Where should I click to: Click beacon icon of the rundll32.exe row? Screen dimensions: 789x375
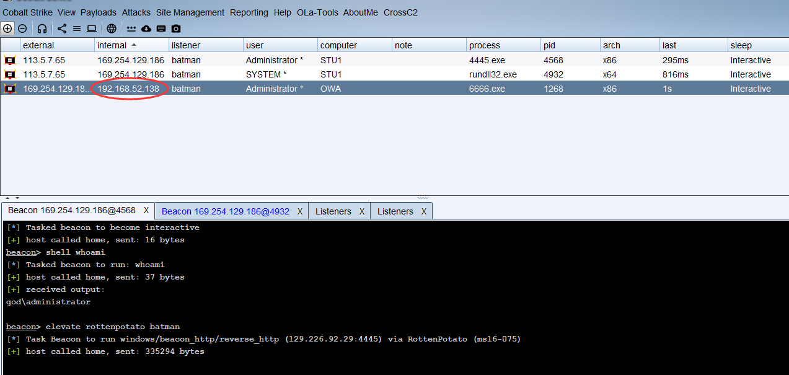tap(9, 74)
